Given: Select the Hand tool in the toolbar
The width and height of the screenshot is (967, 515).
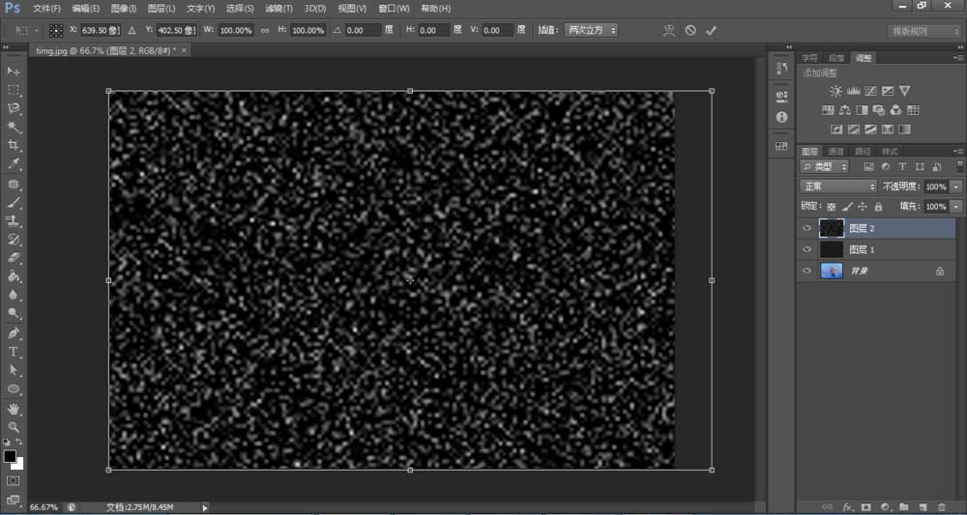Looking at the screenshot, I should [14, 408].
